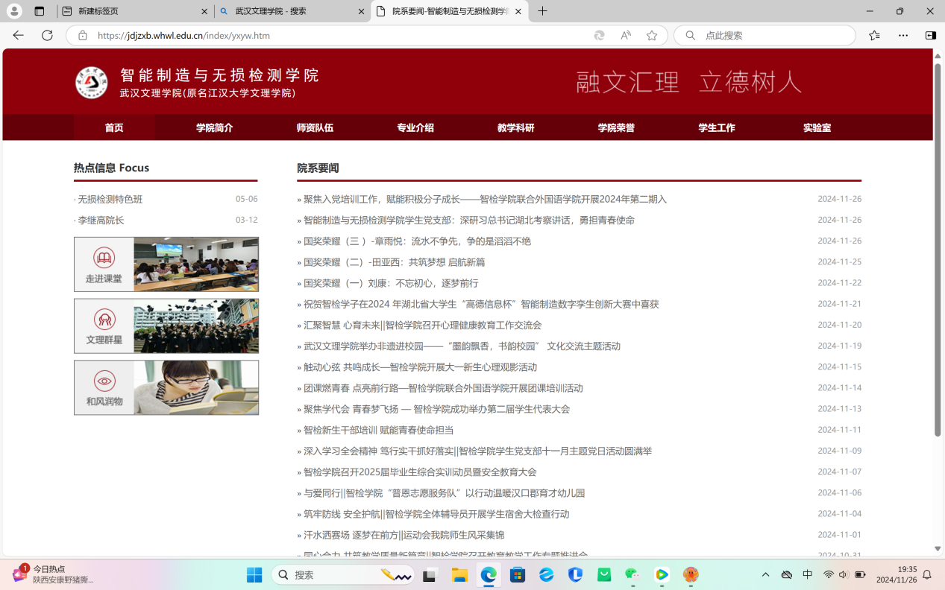
Task: Toggle the Chinese input method indicator
Action: [807, 575]
